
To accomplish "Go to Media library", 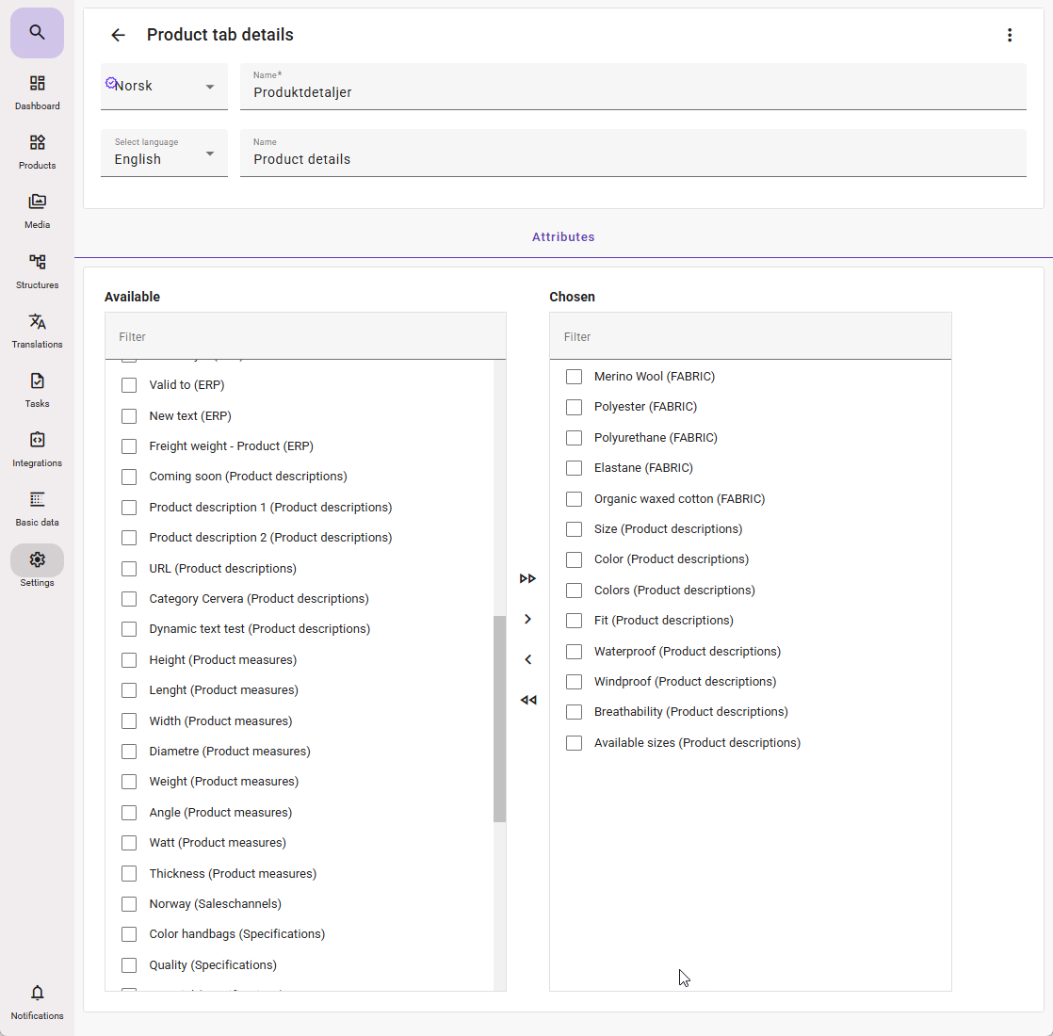I will click(37, 211).
